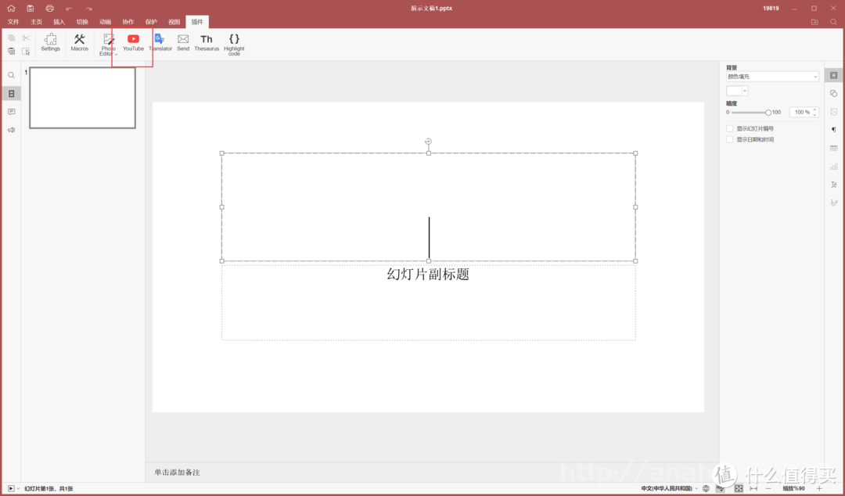Zoom in with the plus button
Viewport: 845px width, 496px height.
pyautogui.click(x=819, y=488)
